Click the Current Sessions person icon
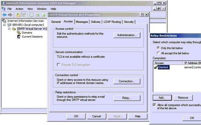This screenshot has height=125, width=201. coord(19,37)
